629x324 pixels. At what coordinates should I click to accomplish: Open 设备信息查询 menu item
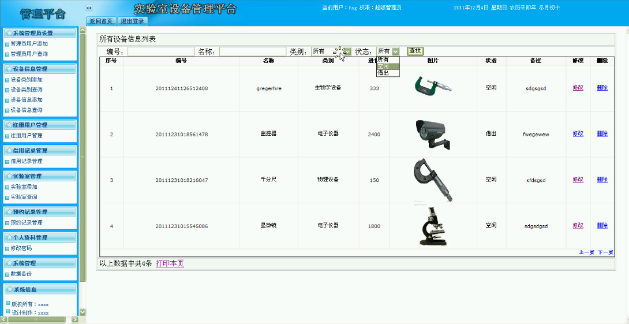(x=27, y=110)
